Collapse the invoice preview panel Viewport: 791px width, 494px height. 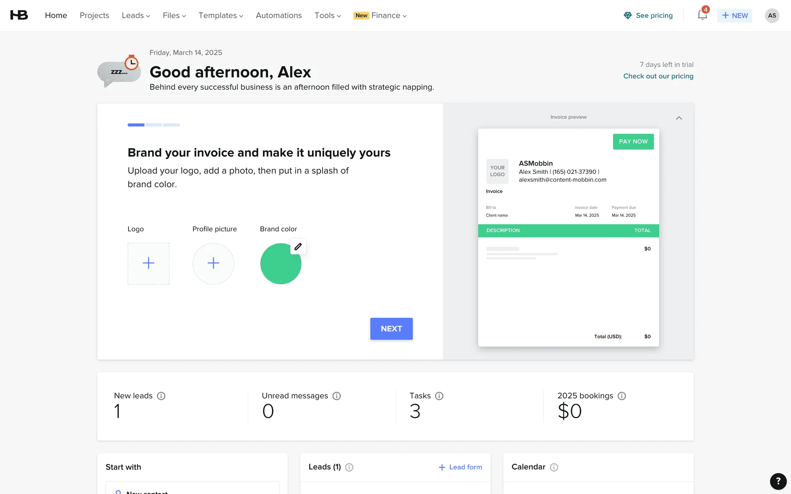(679, 118)
